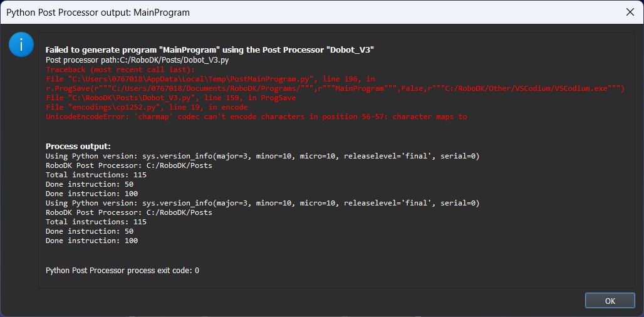Click the last "Done instruction: 100" line
This screenshot has height=317, width=644.
(x=91, y=241)
